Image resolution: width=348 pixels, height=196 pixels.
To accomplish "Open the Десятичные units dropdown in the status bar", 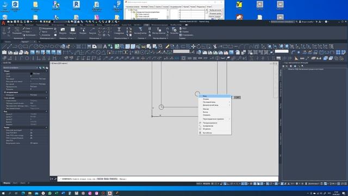I will tap(313, 184).
